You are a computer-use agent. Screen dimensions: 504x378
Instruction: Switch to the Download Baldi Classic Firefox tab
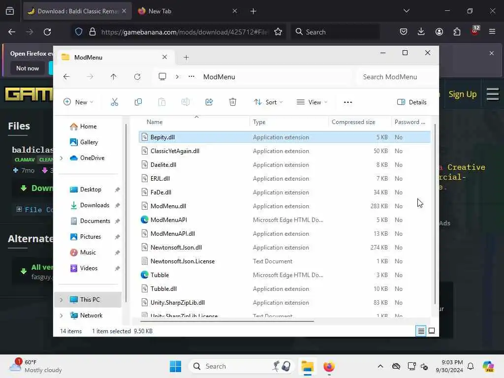coord(77,11)
